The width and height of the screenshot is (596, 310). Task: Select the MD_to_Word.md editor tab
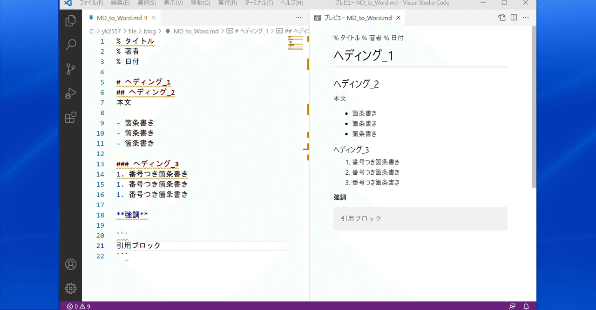coord(122,18)
